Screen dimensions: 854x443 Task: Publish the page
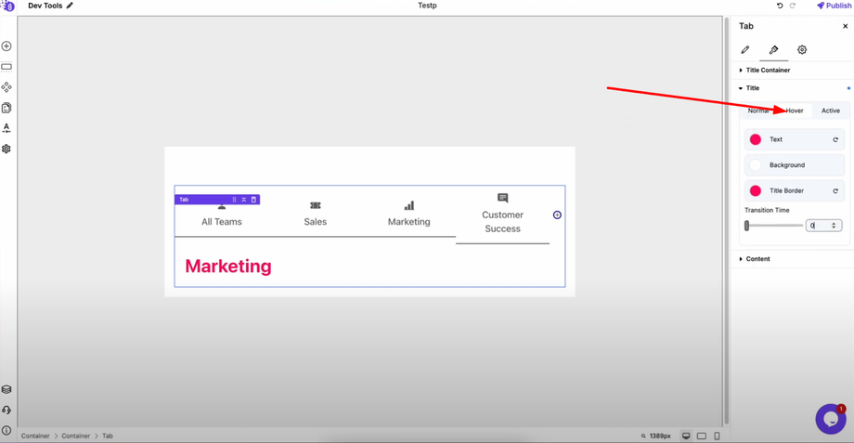(834, 6)
